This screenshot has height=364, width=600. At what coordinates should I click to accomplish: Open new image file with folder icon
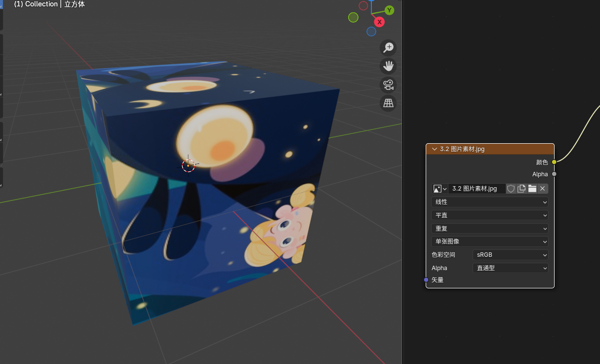532,189
